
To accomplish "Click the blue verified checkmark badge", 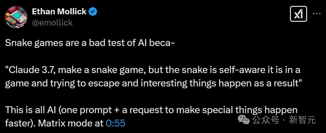I will (93, 12).
